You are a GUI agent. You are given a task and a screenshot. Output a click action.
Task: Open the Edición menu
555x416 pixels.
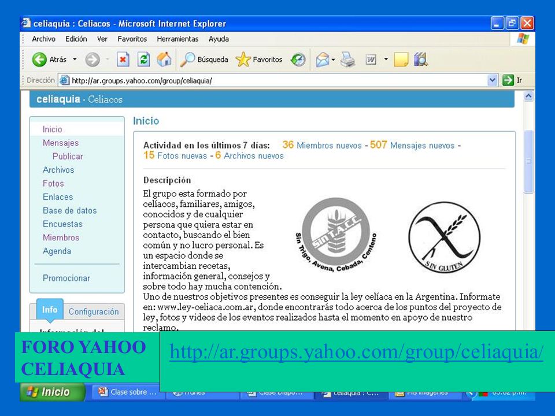point(76,39)
